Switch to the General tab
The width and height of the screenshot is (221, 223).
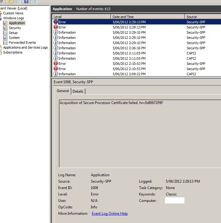click(63, 91)
